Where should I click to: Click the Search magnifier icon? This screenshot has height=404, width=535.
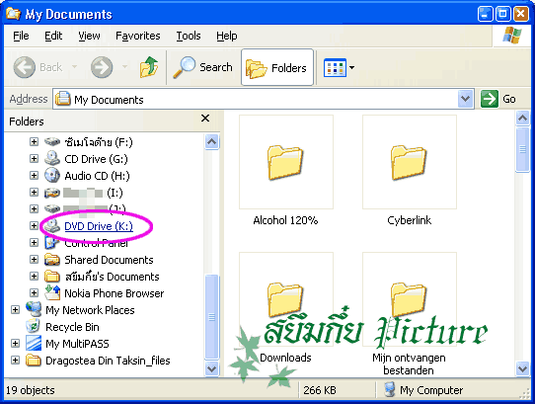tap(184, 67)
